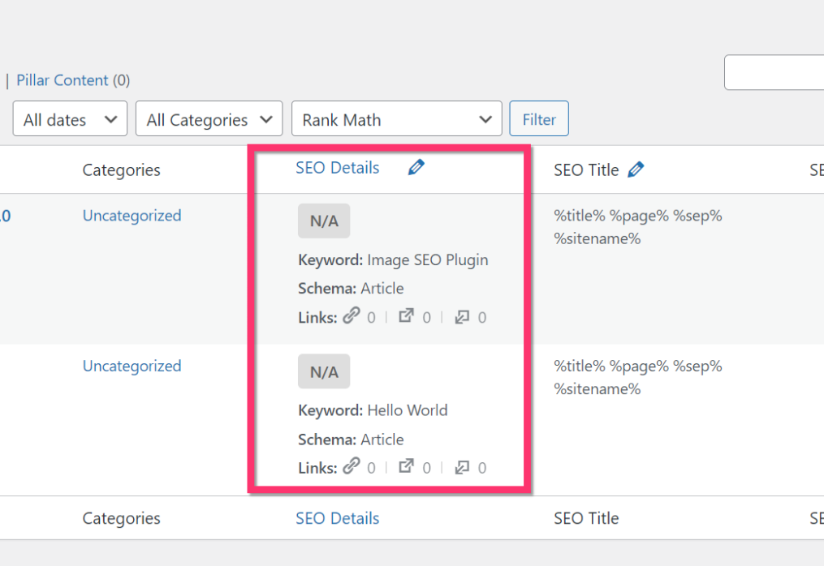
Task: Open Uncategorized for Image SEO Plugin row
Action: click(132, 216)
